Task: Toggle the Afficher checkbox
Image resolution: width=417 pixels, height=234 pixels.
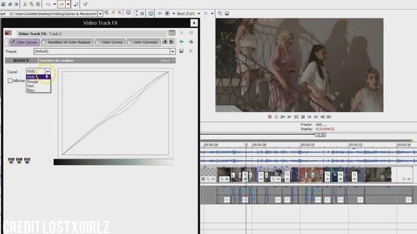Action: coord(10,81)
